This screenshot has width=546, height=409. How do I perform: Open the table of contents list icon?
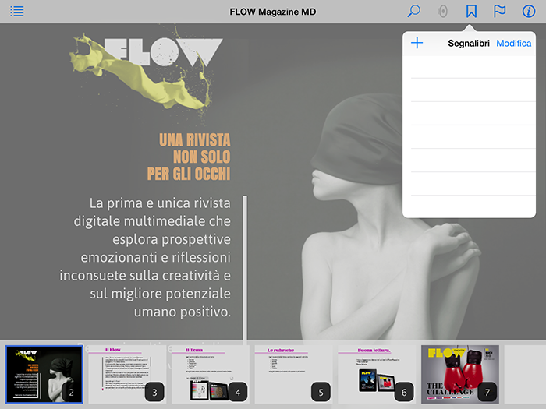(x=16, y=12)
